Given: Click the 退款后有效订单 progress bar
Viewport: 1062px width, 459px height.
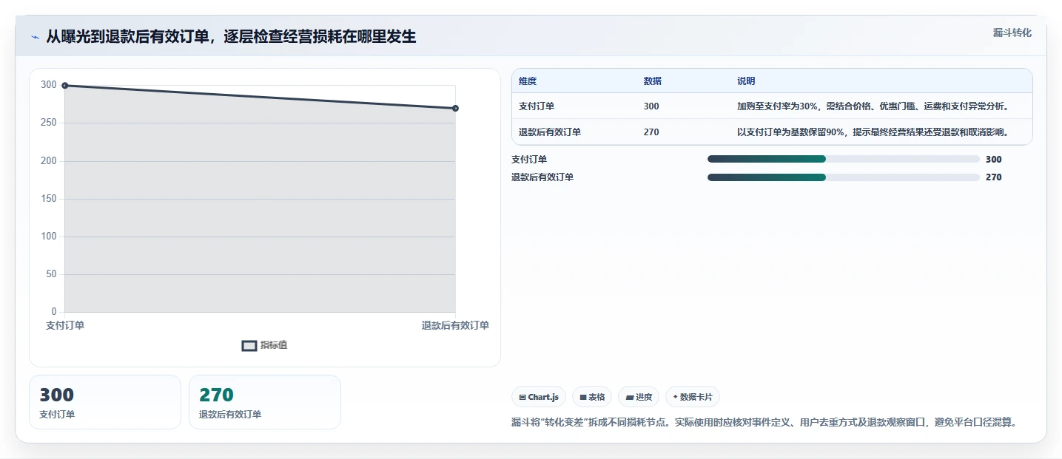Looking at the screenshot, I should [844, 177].
